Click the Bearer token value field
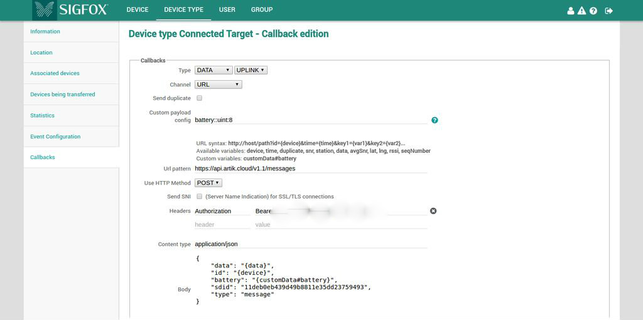 pyautogui.click(x=341, y=211)
